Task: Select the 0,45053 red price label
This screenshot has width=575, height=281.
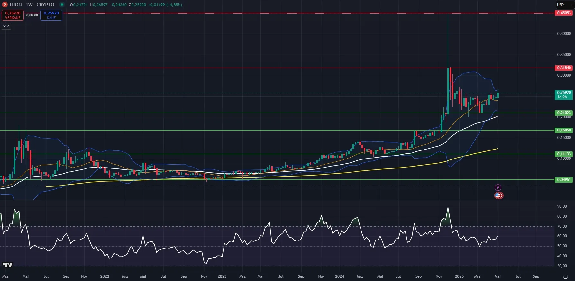Action: point(564,13)
